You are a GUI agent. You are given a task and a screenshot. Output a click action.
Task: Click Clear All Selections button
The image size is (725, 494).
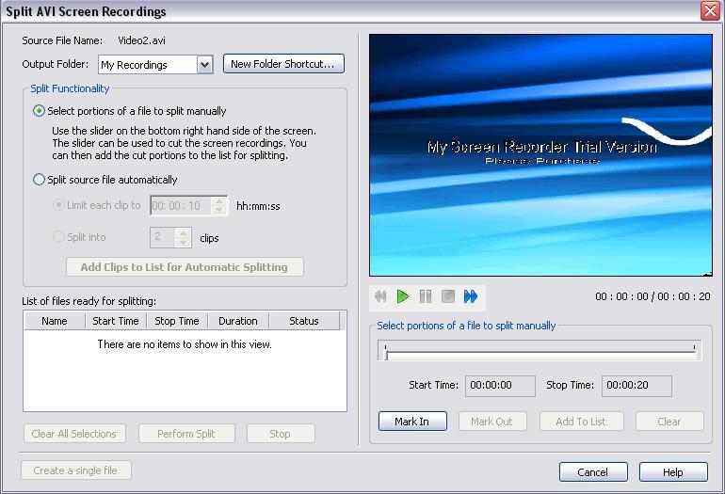(x=74, y=434)
